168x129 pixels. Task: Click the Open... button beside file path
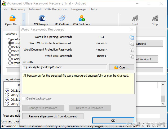122,67
